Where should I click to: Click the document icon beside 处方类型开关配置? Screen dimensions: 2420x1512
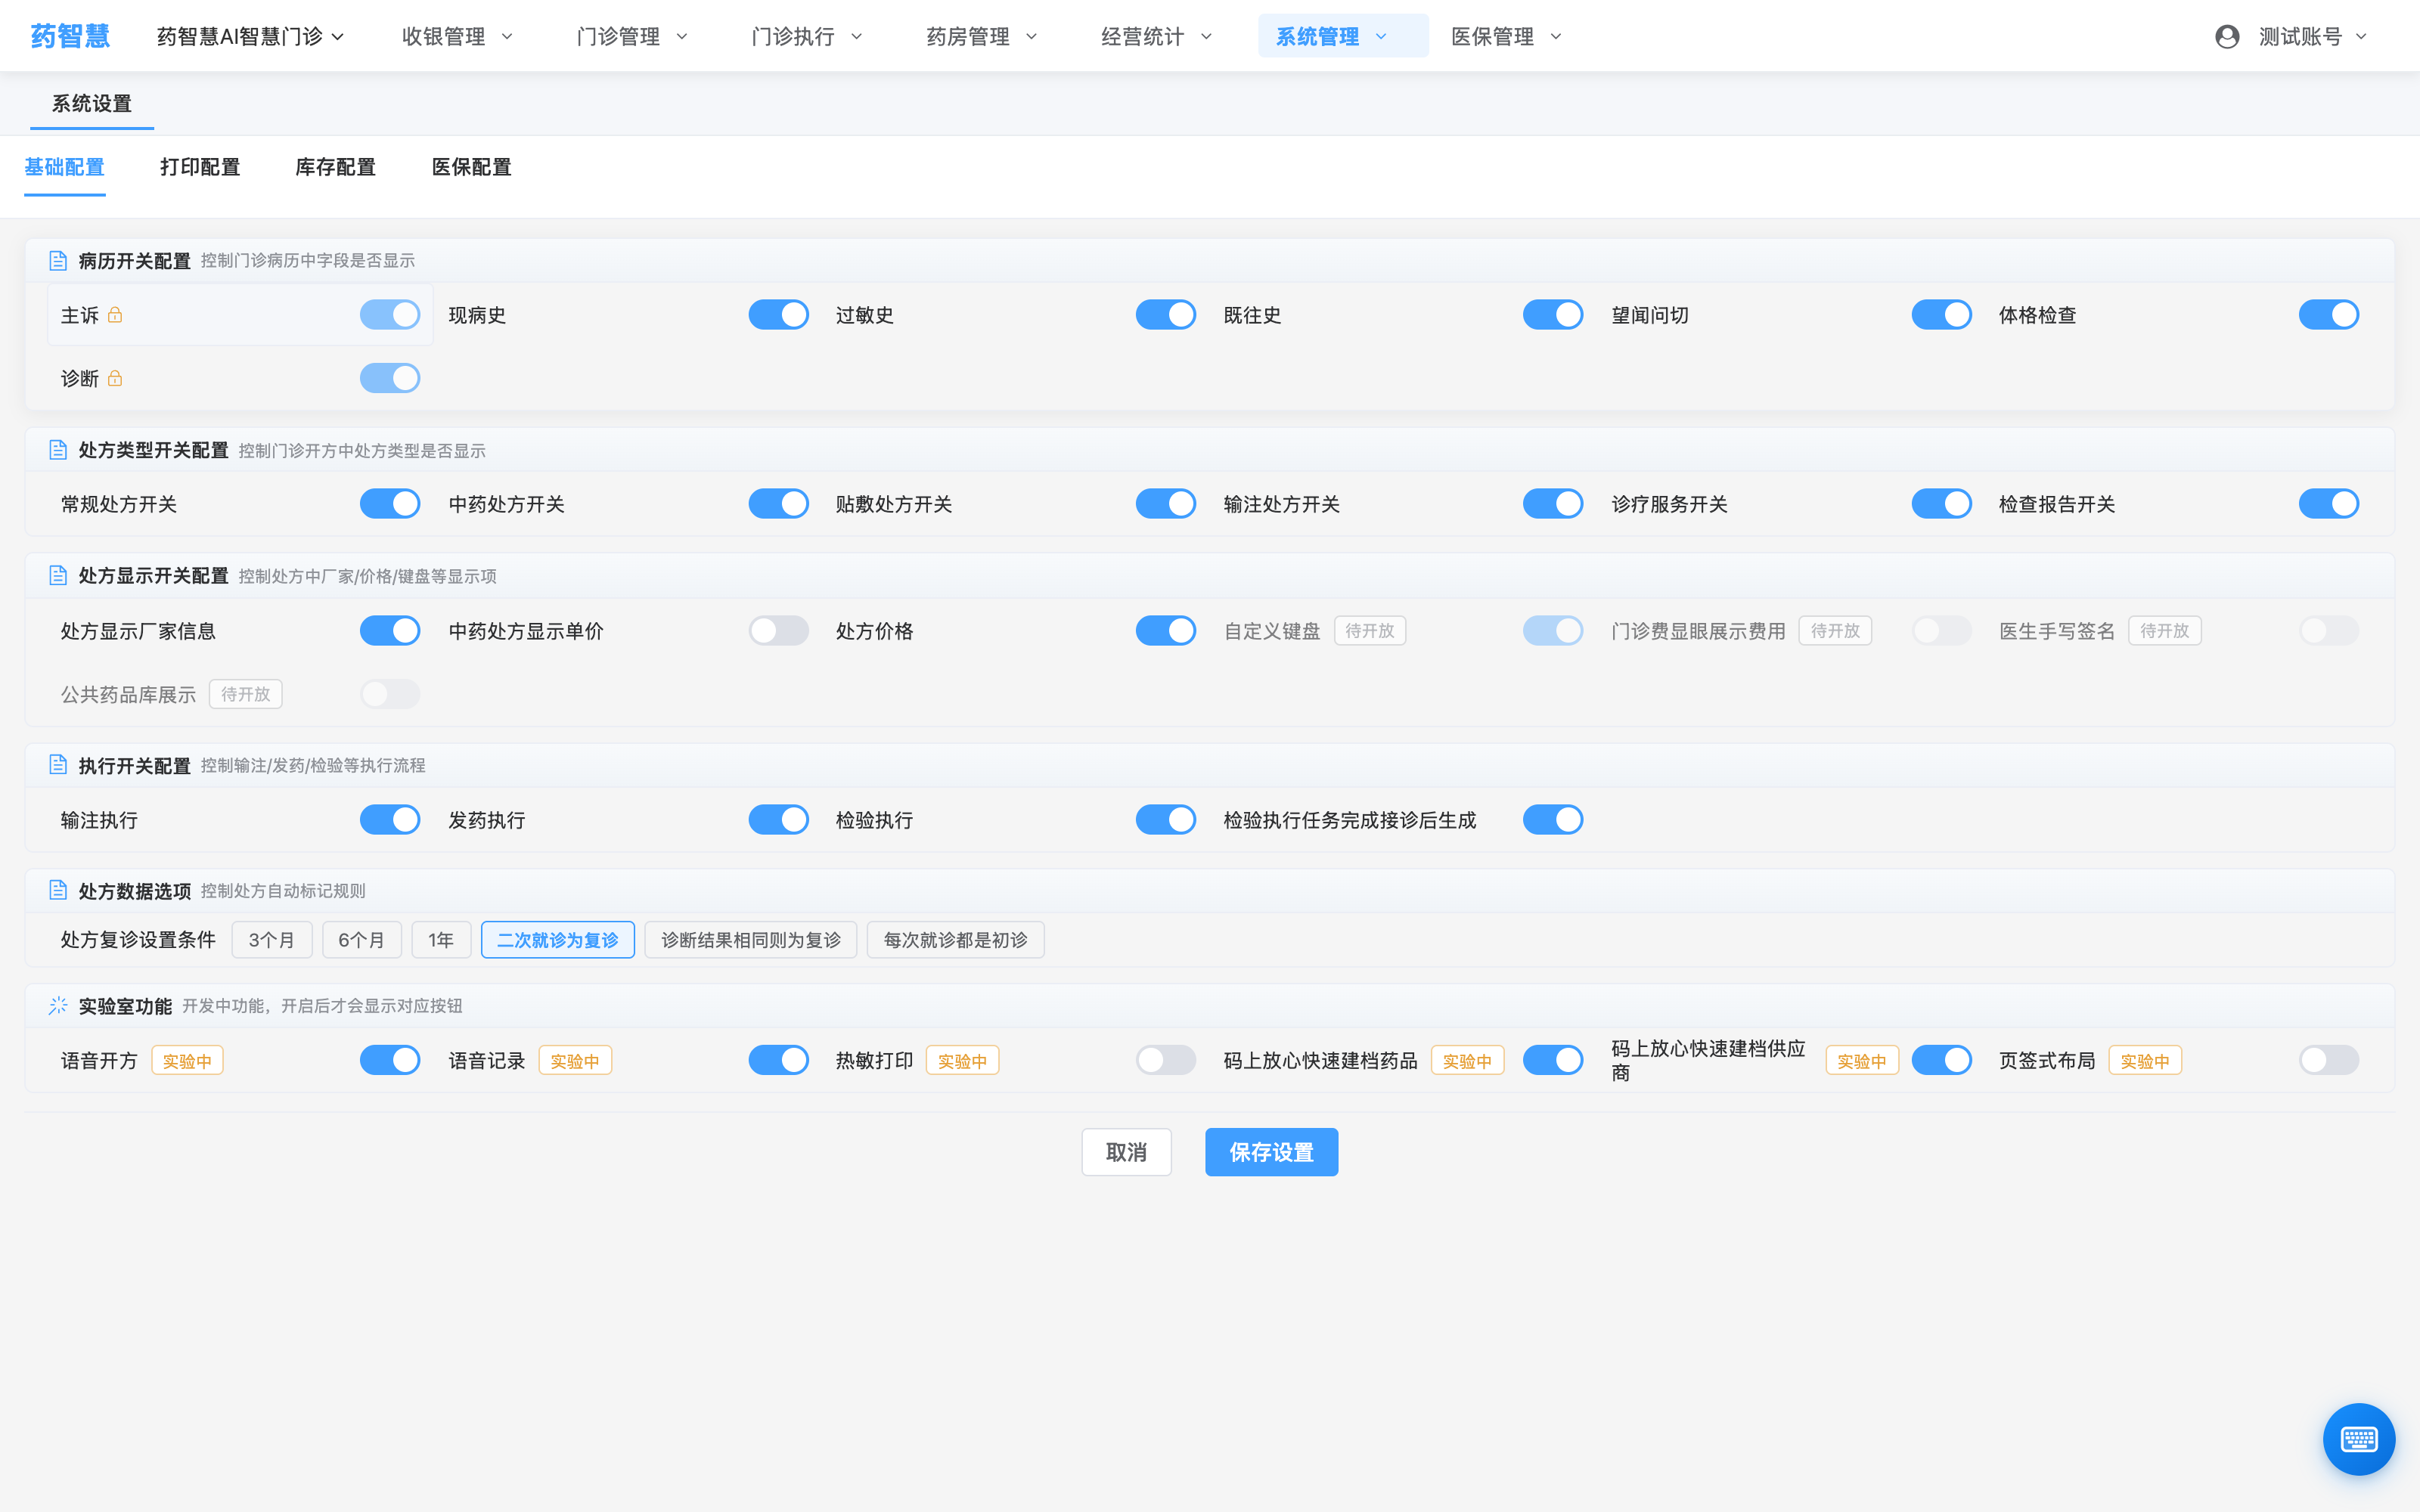(x=58, y=450)
